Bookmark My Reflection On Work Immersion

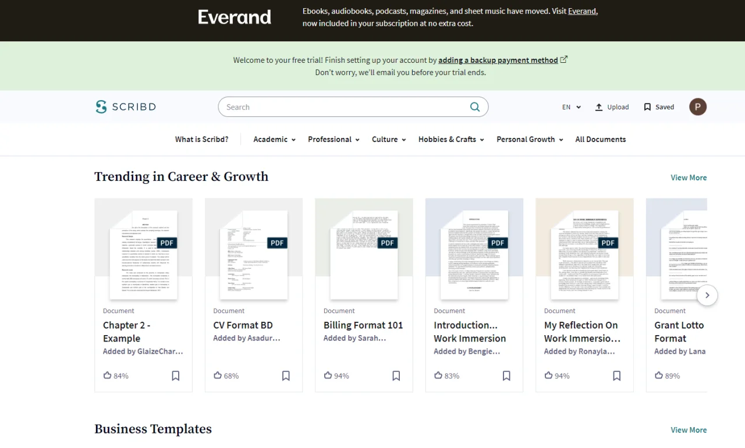(617, 376)
